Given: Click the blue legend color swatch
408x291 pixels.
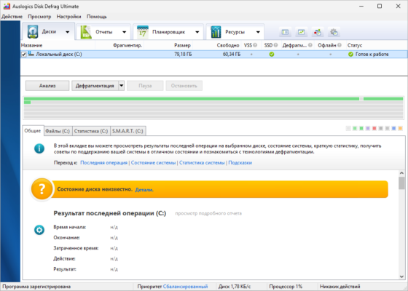Looking at the screenshot, I should point(393,128).
